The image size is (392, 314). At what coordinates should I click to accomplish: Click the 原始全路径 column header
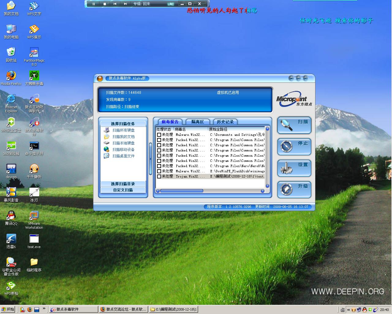click(x=236, y=129)
